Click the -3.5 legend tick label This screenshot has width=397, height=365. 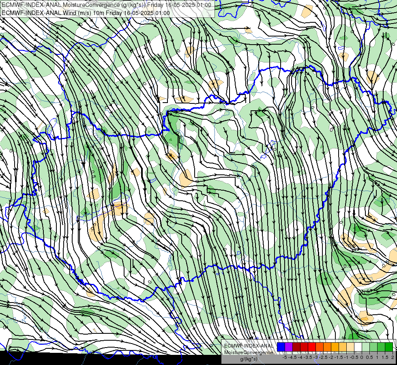point(308,357)
